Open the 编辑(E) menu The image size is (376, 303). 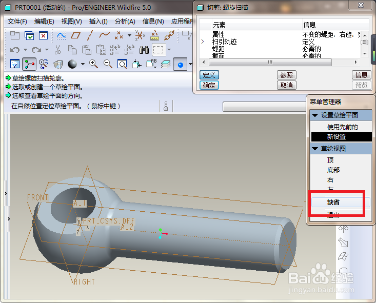[x=44, y=22]
